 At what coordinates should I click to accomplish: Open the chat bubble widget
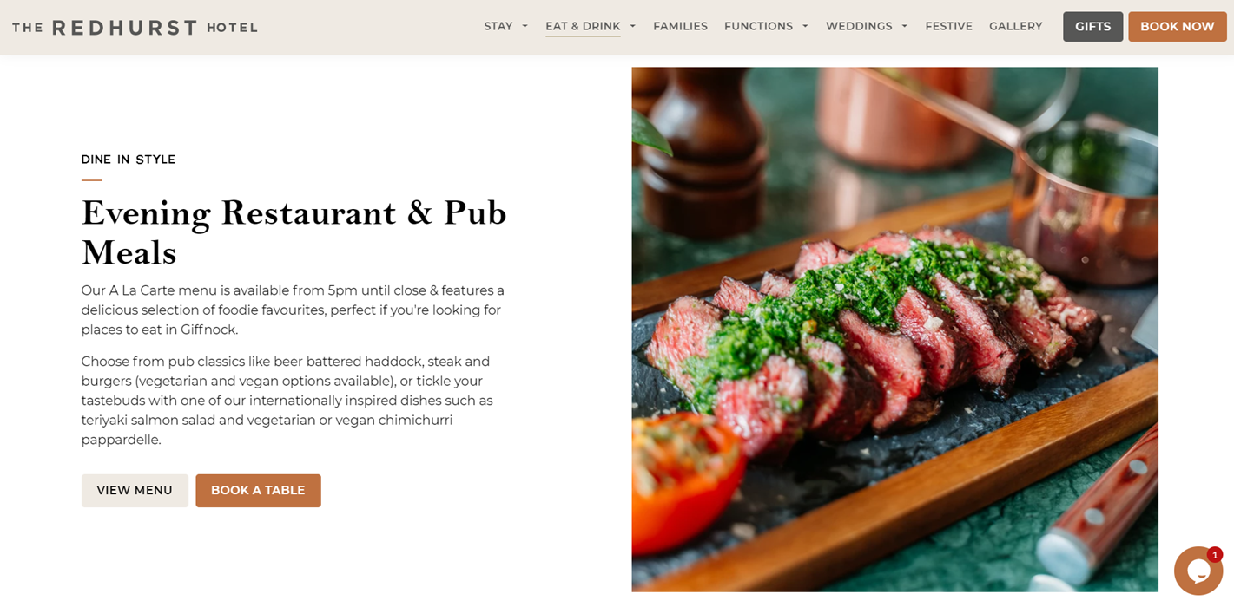(x=1198, y=571)
